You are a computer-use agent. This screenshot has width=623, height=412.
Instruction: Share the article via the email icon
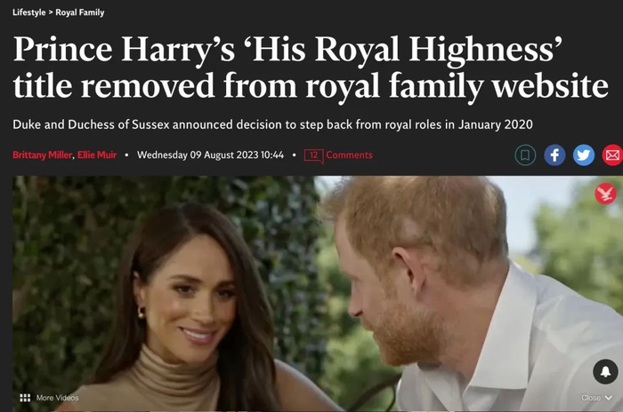click(612, 155)
